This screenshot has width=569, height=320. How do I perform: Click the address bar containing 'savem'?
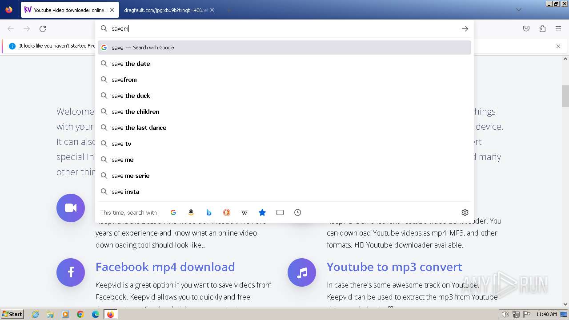tap(284, 28)
